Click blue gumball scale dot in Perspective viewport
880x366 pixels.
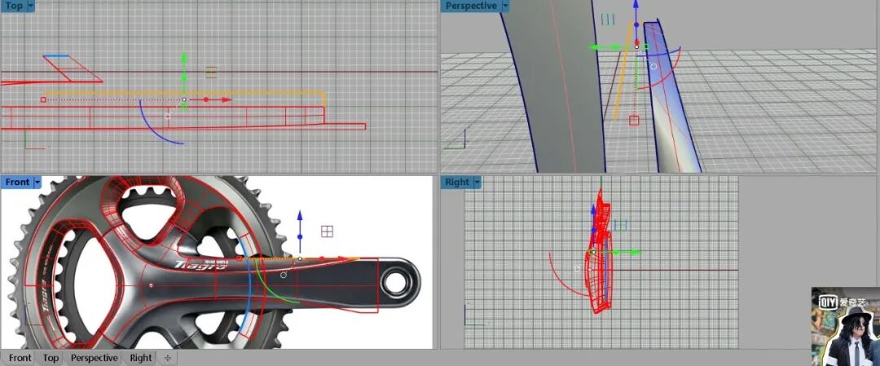click(x=636, y=24)
